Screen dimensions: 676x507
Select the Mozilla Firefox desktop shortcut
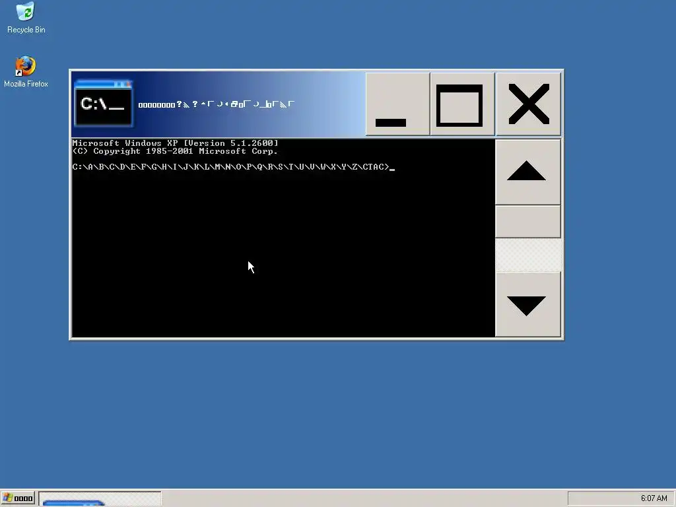coord(26,72)
